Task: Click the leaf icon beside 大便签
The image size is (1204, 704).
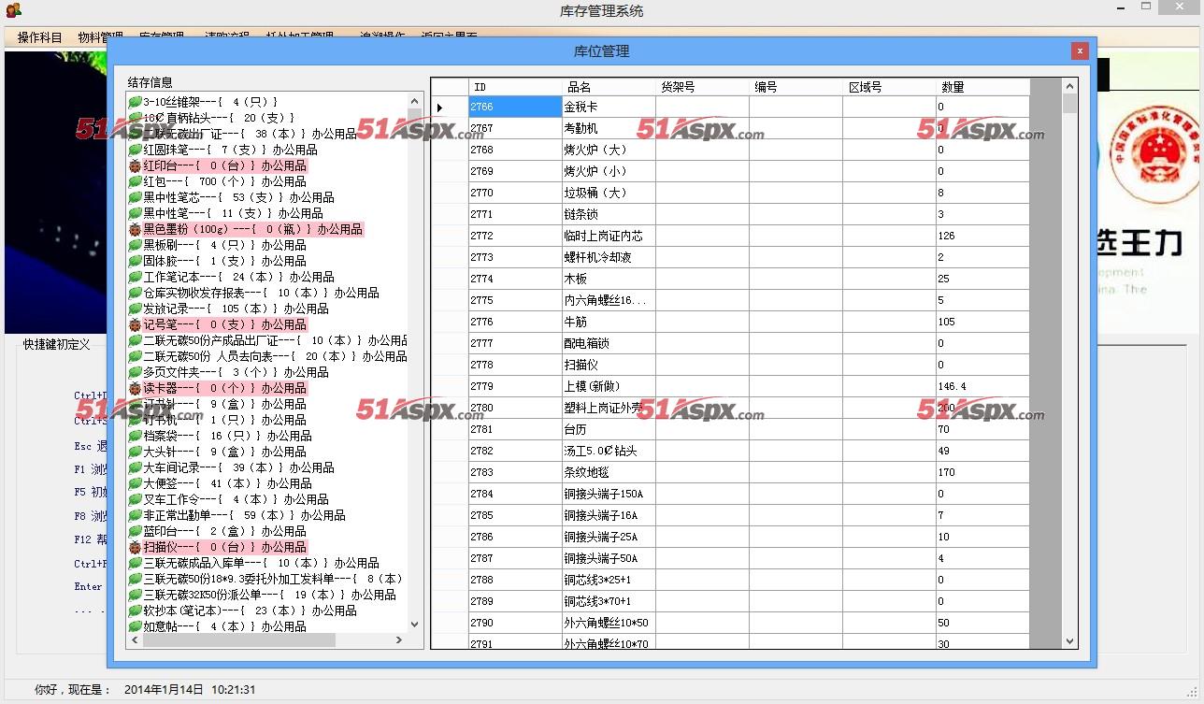Action: pos(136,483)
